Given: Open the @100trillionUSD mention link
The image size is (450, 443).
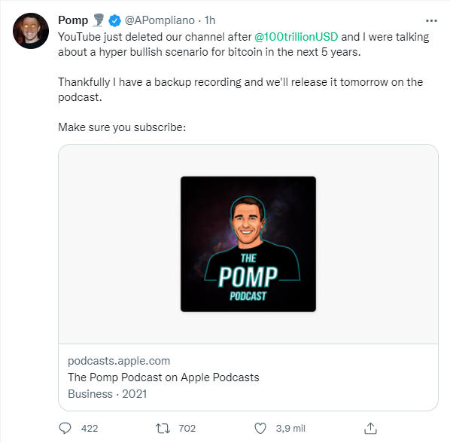Looking at the screenshot, I should click(296, 37).
